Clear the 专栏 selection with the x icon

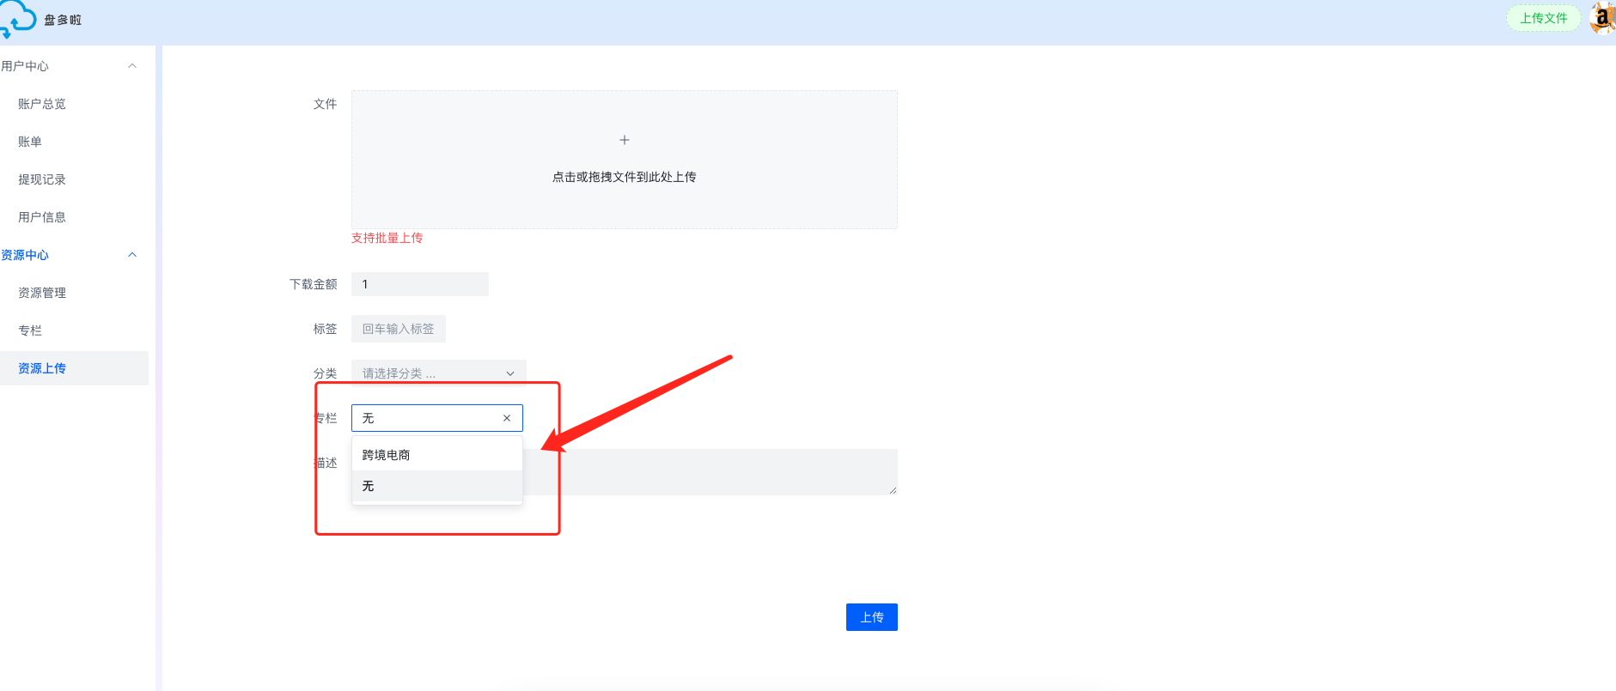point(507,418)
